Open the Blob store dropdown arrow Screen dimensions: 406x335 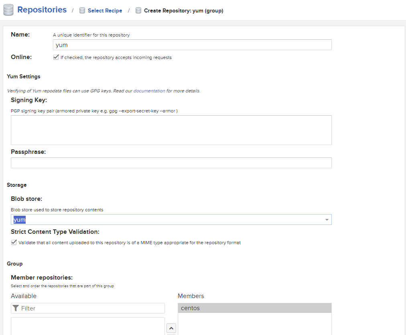[x=327, y=220]
